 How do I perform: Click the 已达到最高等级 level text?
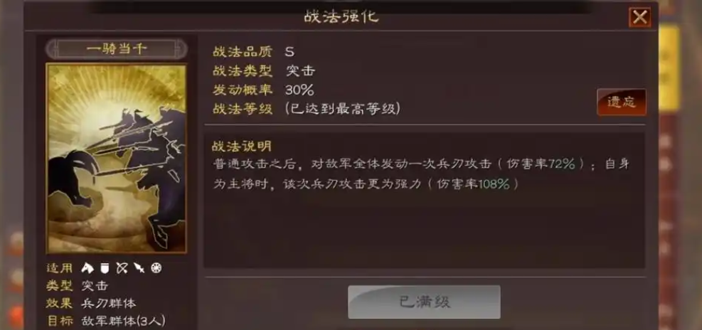pos(343,109)
